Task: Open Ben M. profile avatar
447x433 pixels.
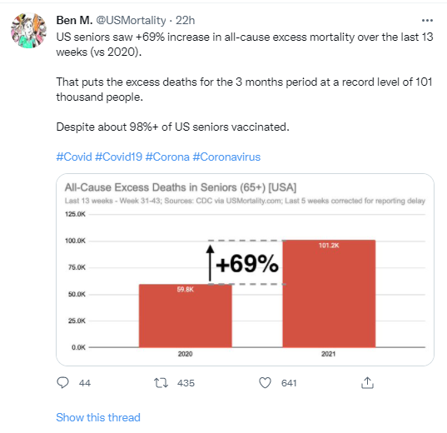Action: tap(28, 30)
